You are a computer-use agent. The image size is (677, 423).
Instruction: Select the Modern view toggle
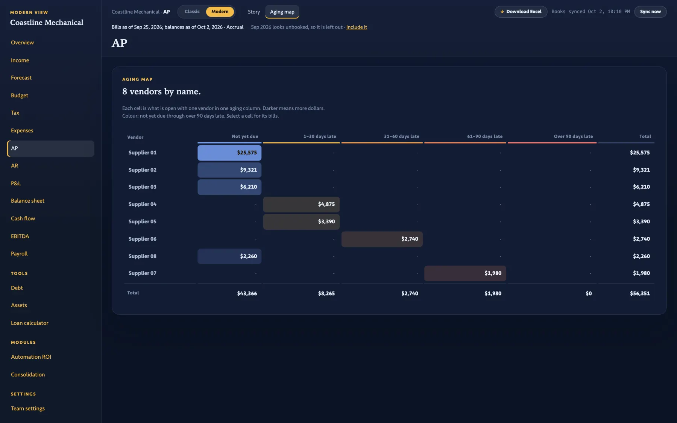click(x=220, y=12)
